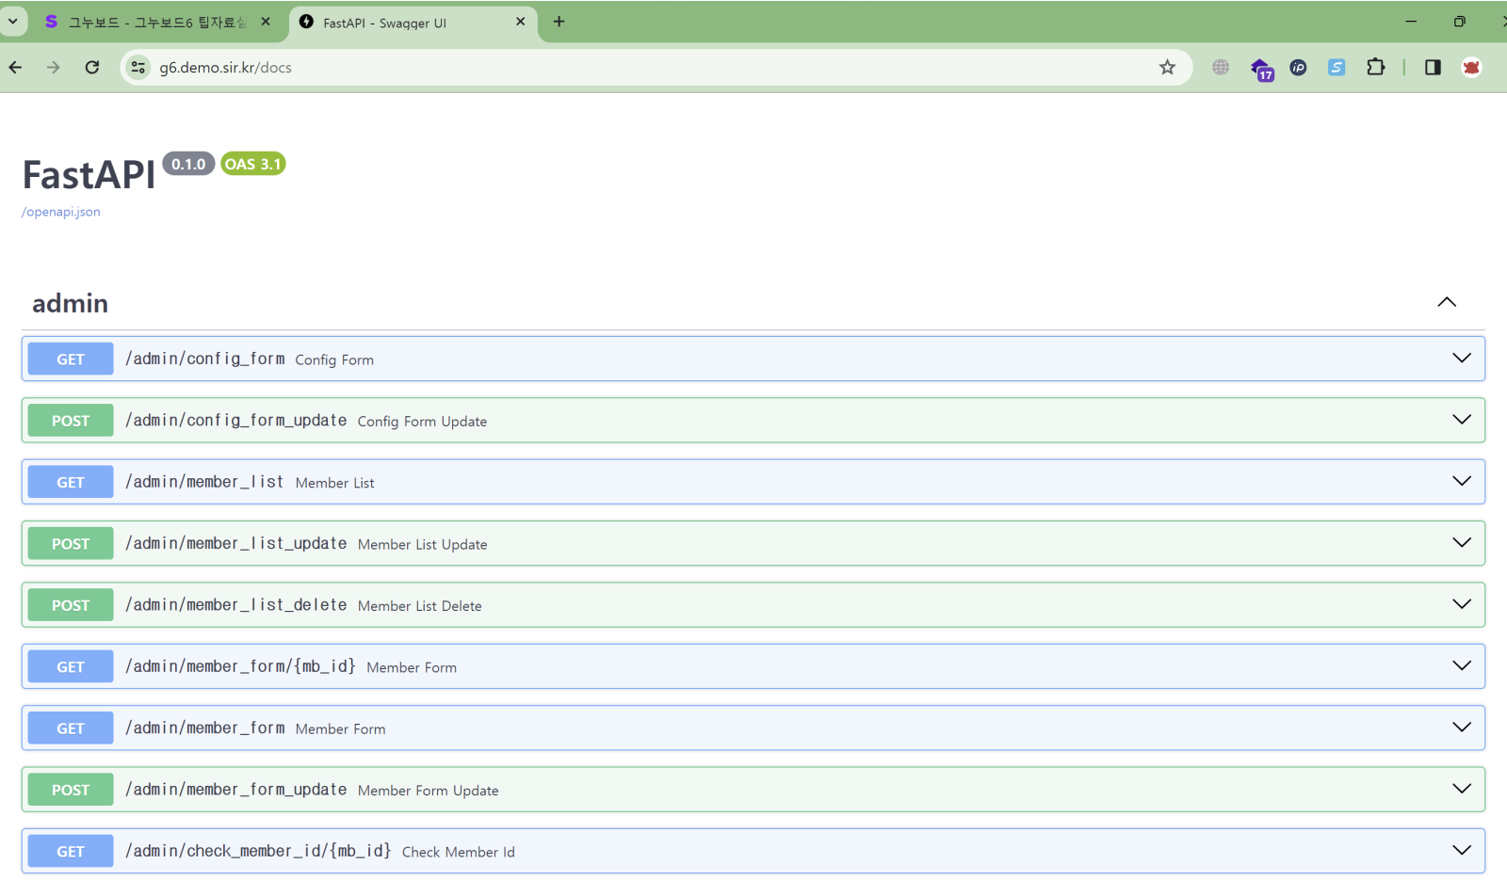Open the tab search dropdown arrow
This screenshot has height=880, width=1507.
[13, 21]
